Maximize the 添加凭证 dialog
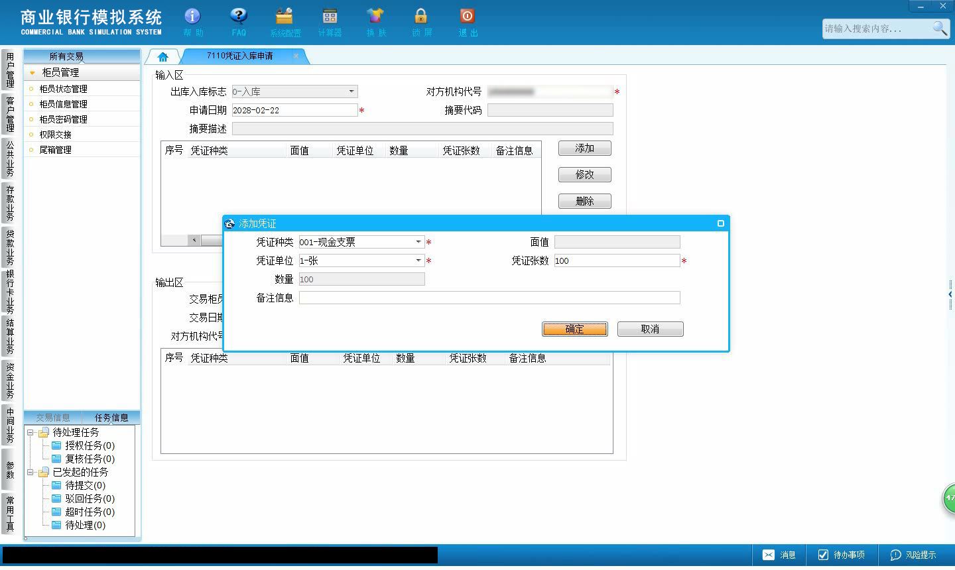 pos(721,223)
